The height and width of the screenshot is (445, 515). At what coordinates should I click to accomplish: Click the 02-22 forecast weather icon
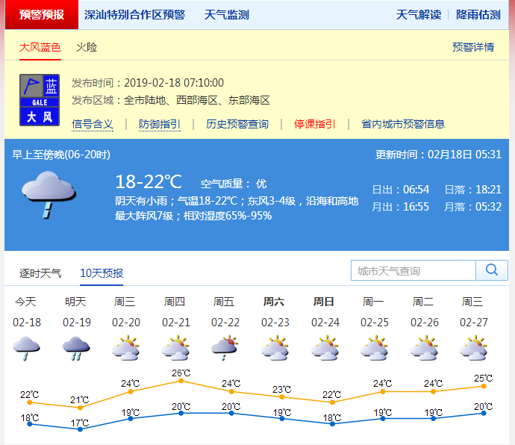click(x=224, y=348)
